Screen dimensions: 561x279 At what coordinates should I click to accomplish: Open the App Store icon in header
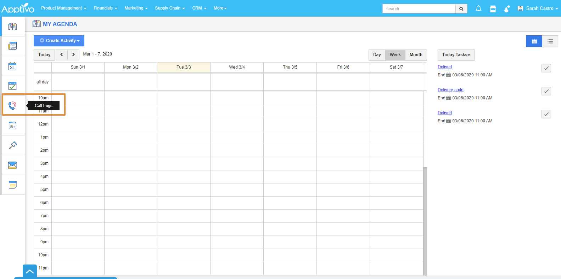493,9
